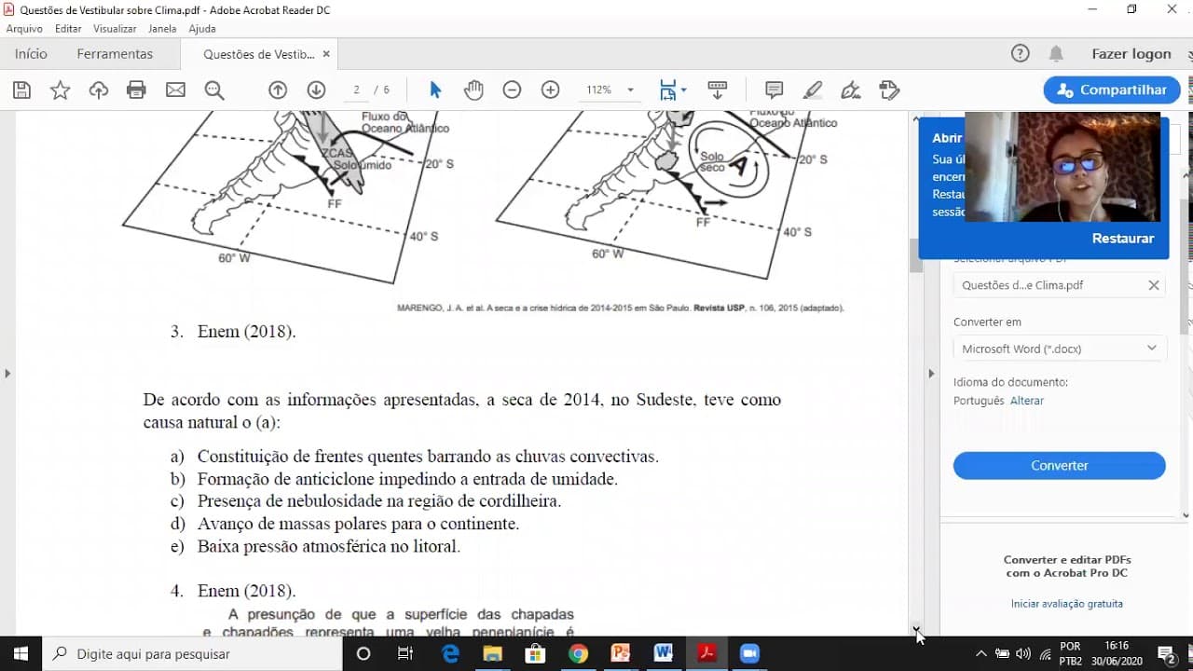The width and height of the screenshot is (1193, 671).
Task: Click the Alterar language link
Action: tap(1027, 401)
